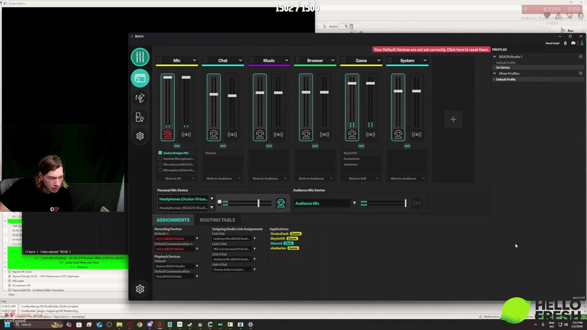Toggle link icon under Music faders
Screen dimensions: 587x330
coord(269,146)
